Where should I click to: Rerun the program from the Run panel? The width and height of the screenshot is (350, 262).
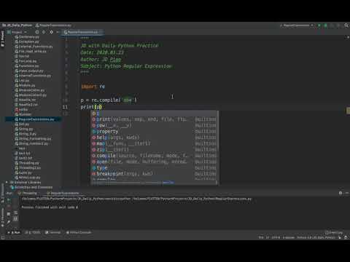pyautogui.click(x=9, y=200)
